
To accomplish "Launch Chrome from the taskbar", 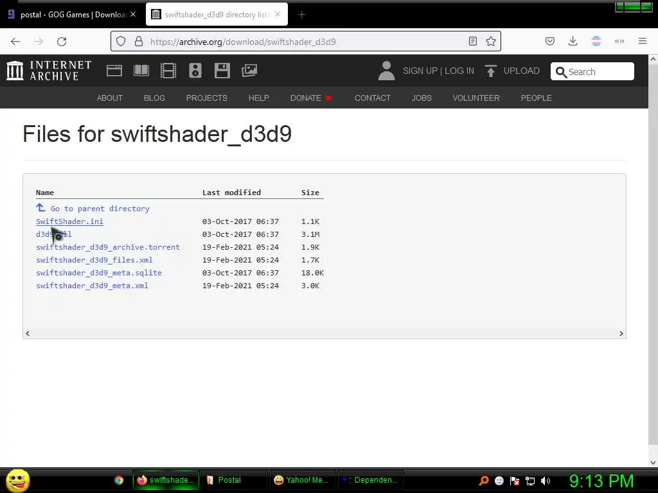I will click(x=119, y=480).
